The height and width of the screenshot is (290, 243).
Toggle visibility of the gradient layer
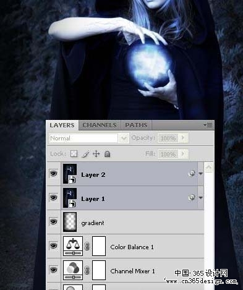coord(54,222)
